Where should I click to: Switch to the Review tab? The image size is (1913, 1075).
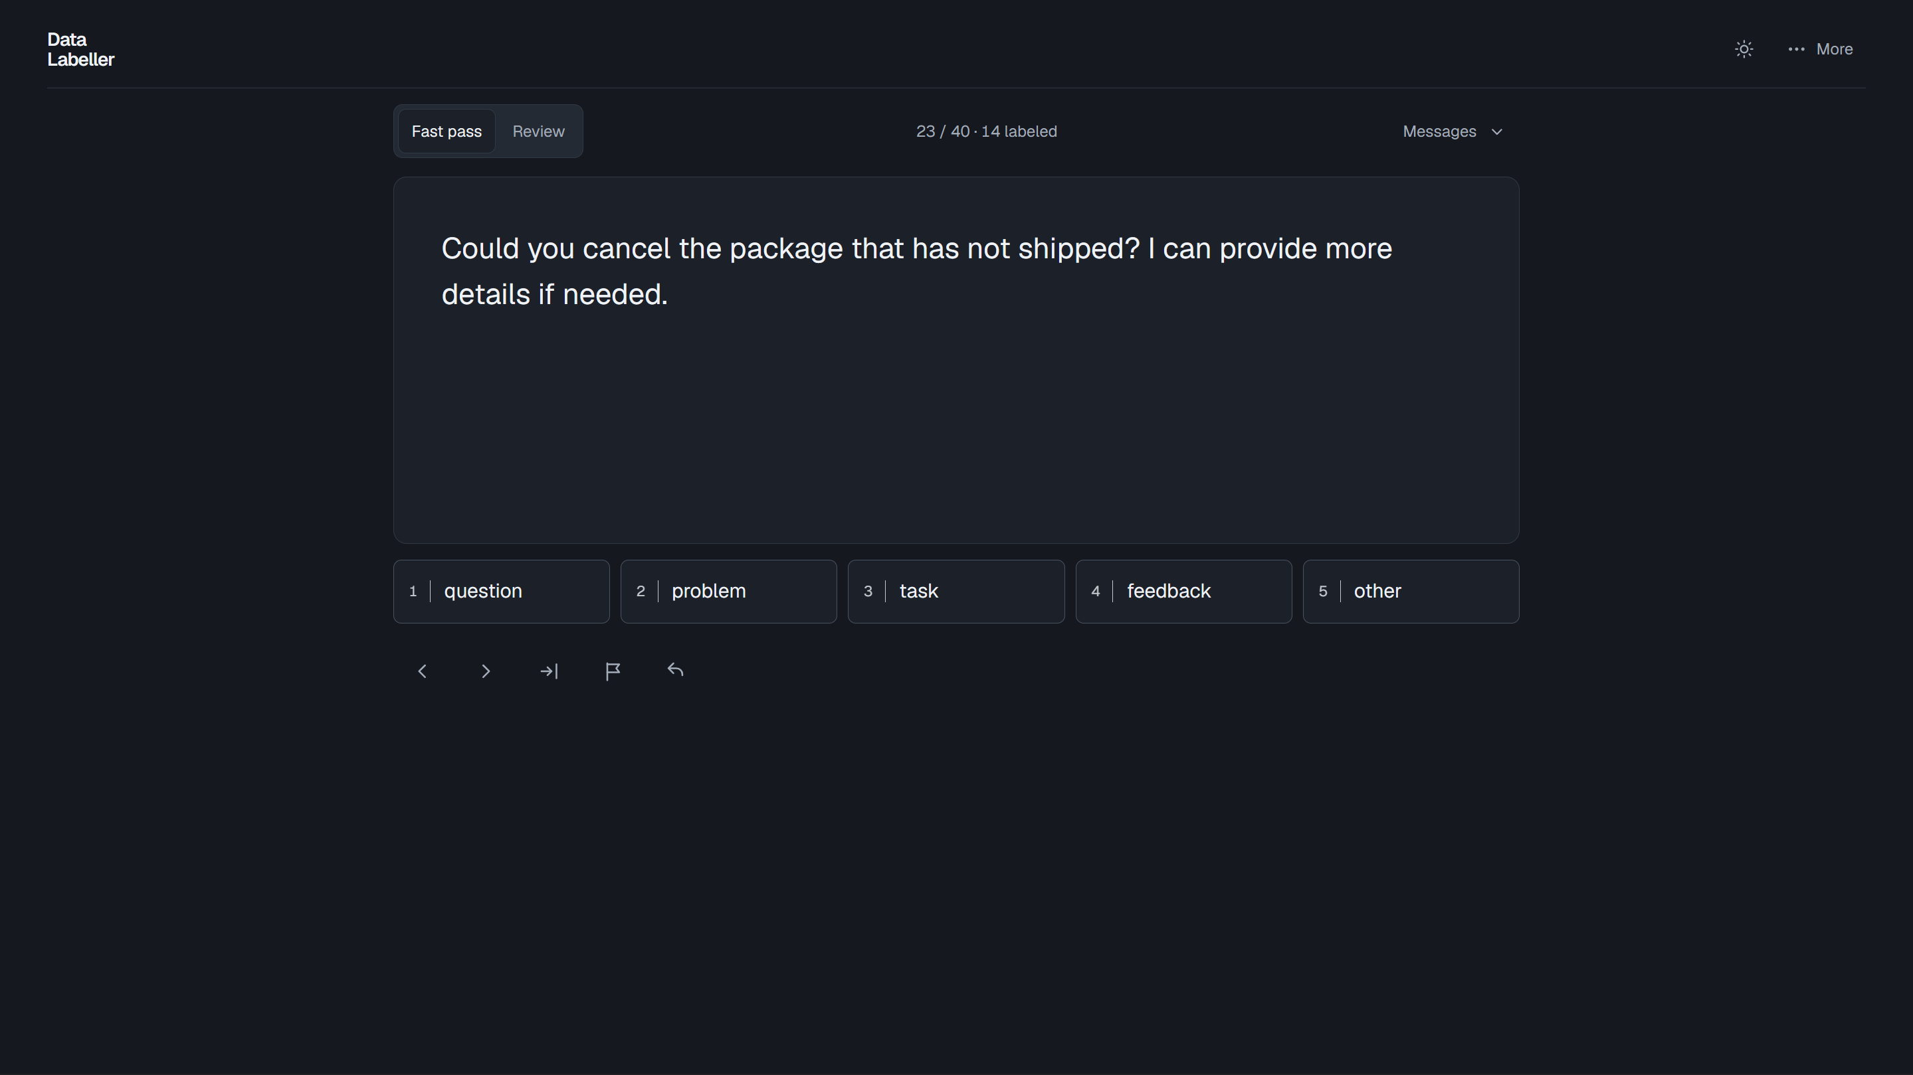pyautogui.click(x=538, y=131)
